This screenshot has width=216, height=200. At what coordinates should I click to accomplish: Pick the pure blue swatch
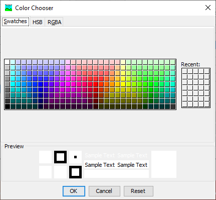pos(40,84)
